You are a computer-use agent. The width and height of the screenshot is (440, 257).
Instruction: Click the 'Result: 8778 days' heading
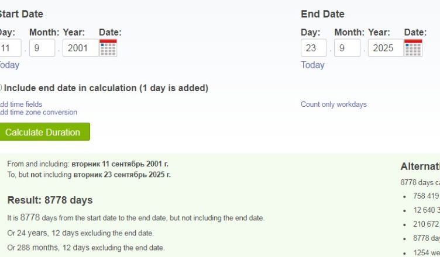pyautogui.click(x=50, y=200)
